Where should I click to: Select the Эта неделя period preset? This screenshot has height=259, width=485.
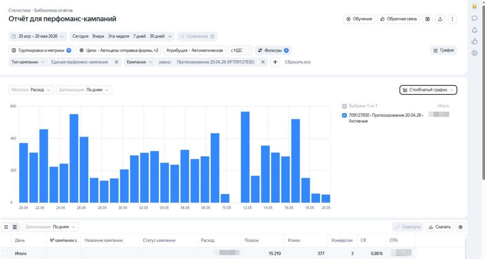[x=119, y=36]
